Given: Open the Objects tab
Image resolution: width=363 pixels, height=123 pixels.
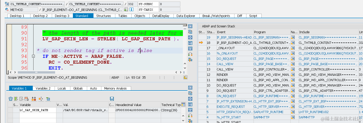Looking at the screenshot, I should pos(140,16).
